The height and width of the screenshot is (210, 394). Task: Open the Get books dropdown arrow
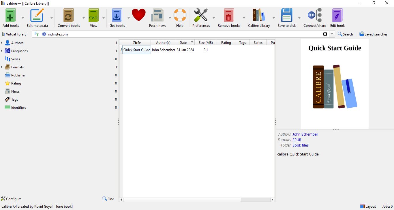click(x=129, y=18)
